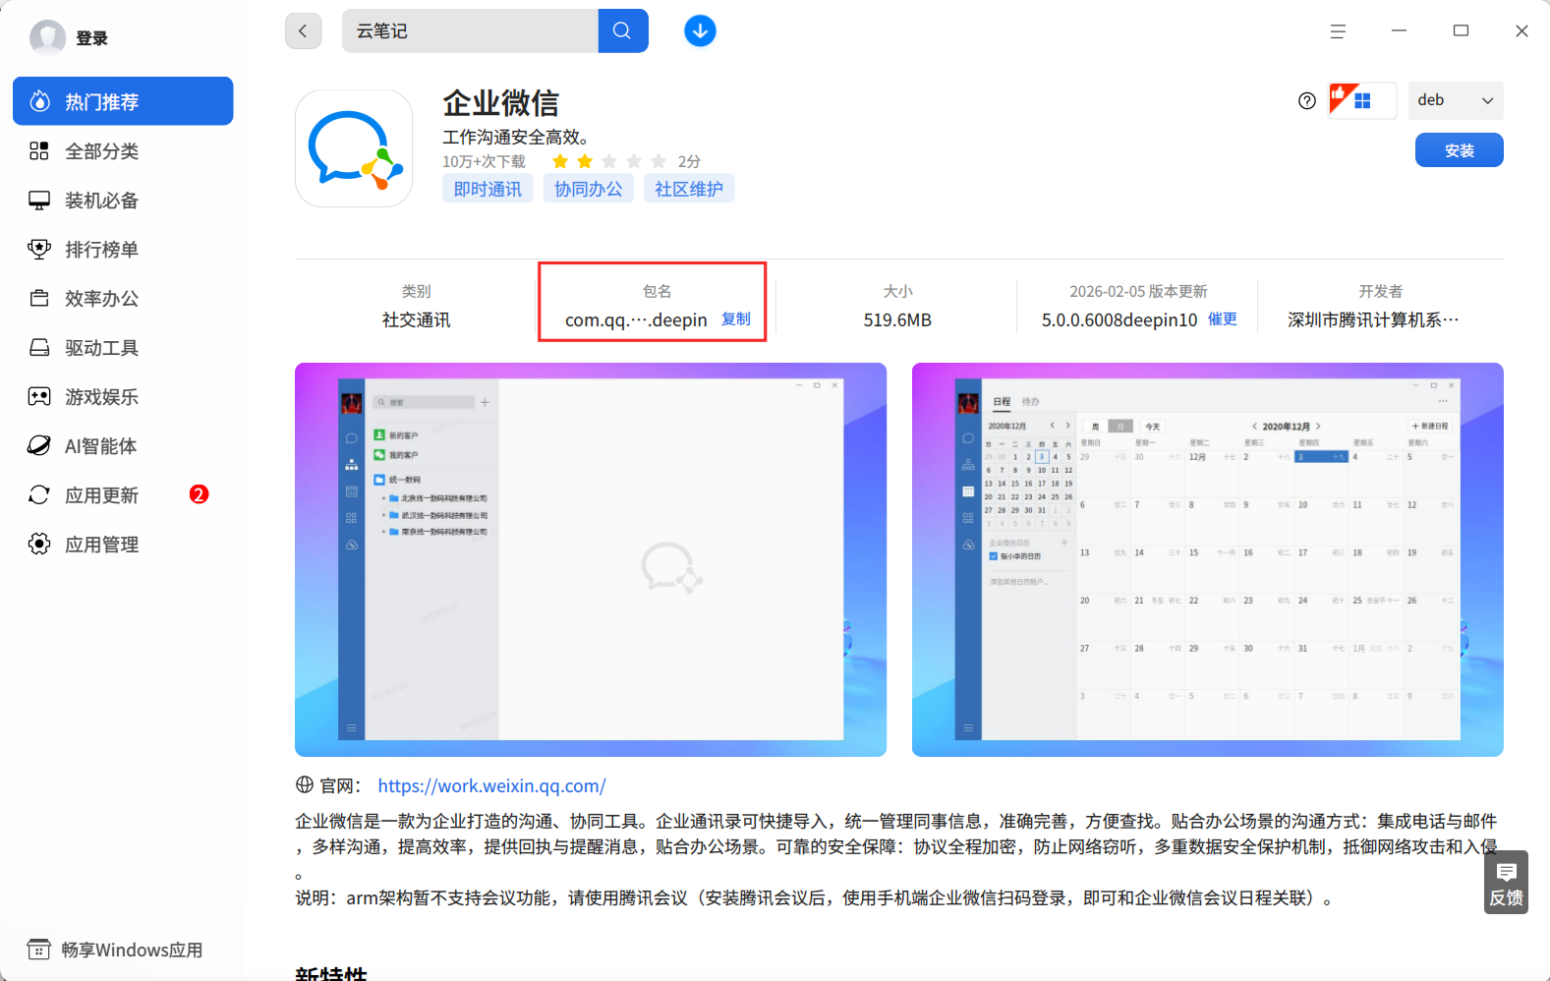The width and height of the screenshot is (1550, 981).
Task: Click the user avatar icon
Action: pyautogui.click(x=47, y=37)
